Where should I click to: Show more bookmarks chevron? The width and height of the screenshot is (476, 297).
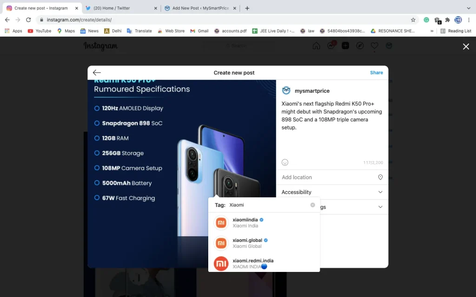[x=432, y=31]
